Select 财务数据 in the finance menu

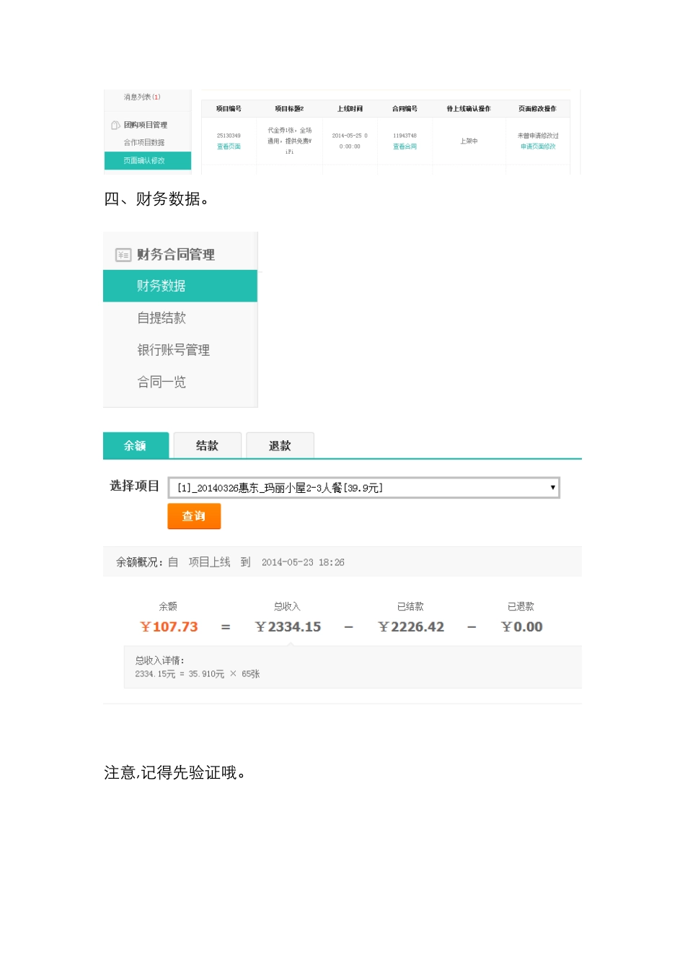(x=180, y=286)
